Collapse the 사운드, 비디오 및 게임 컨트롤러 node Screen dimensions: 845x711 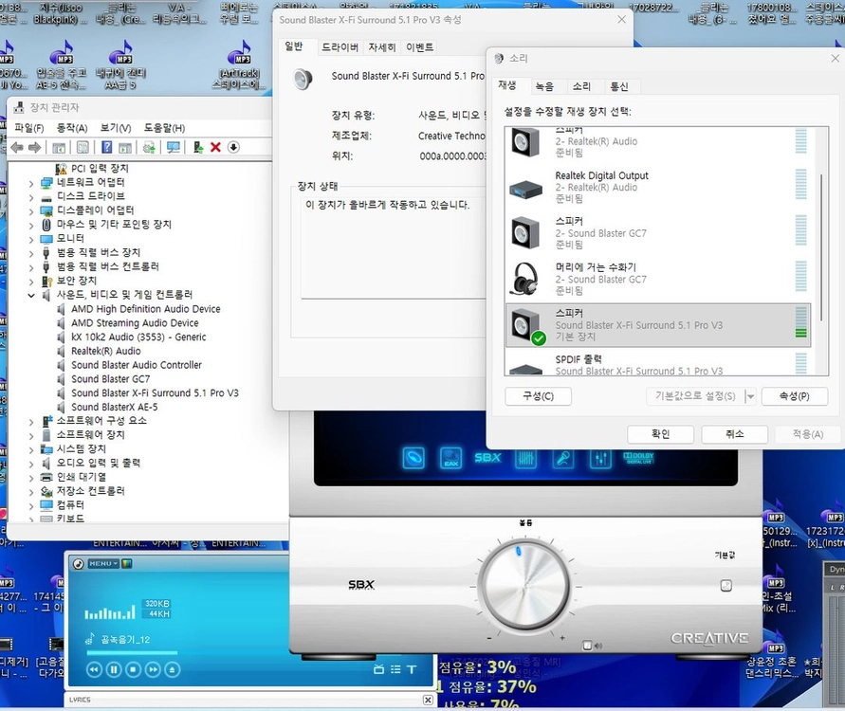[x=31, y=295]
